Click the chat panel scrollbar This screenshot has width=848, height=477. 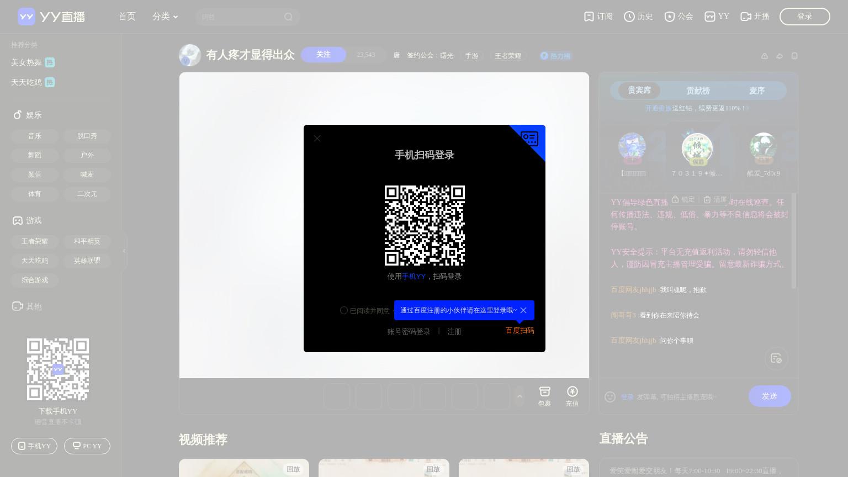coord(794,241)
